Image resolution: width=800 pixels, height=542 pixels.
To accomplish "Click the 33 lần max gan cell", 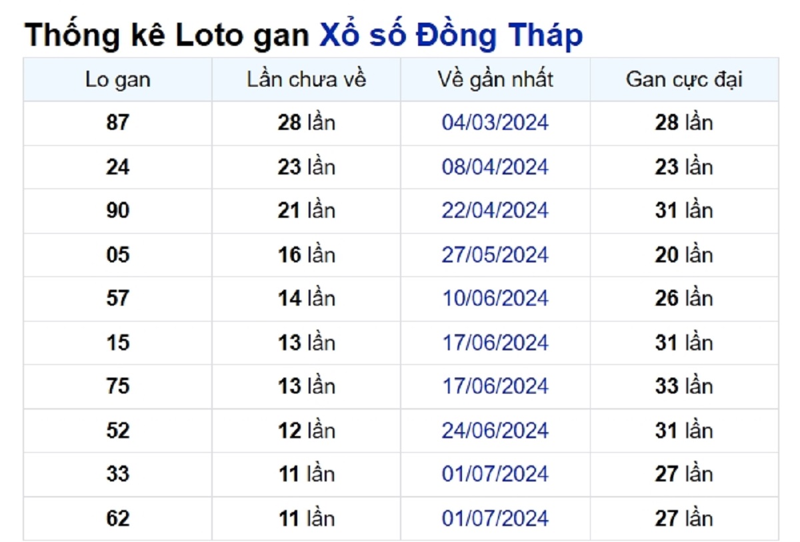I will tap(684, 387).
